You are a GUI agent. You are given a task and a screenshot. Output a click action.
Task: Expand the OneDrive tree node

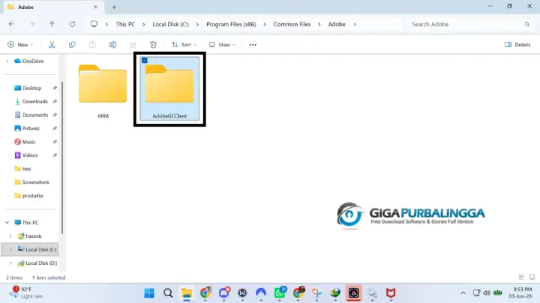tap(7, 61)
